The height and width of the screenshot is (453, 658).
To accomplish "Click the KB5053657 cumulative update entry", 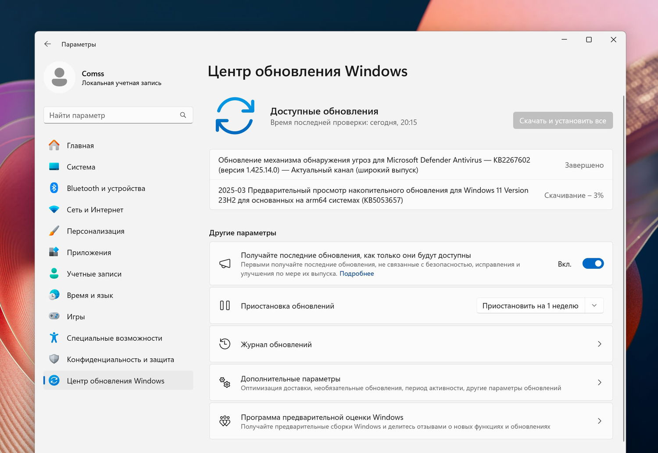I will (411, 195).
